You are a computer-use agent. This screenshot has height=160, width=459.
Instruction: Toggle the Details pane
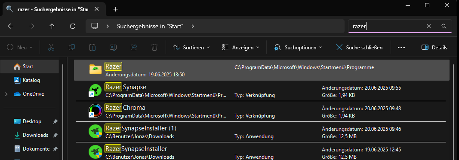pos(434,47)
